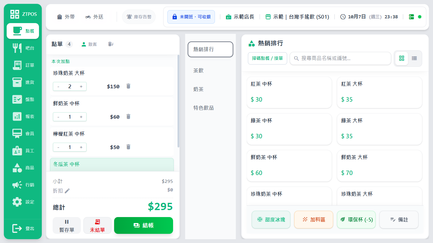Open the 甜度冰塊 sweetness and ice options
Screen dimensions: 433x243
click(271, 220)
